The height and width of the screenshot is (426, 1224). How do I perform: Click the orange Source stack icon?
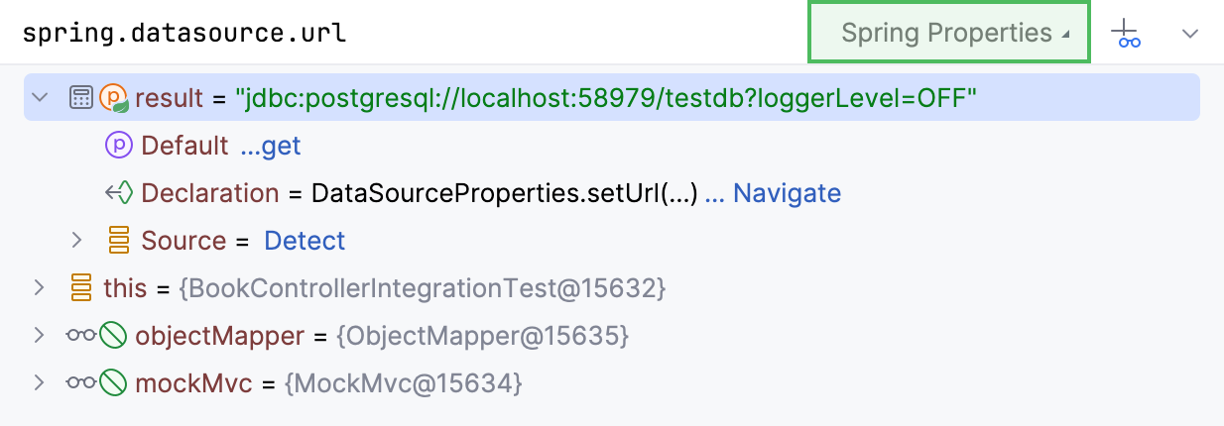coord(119,241)
